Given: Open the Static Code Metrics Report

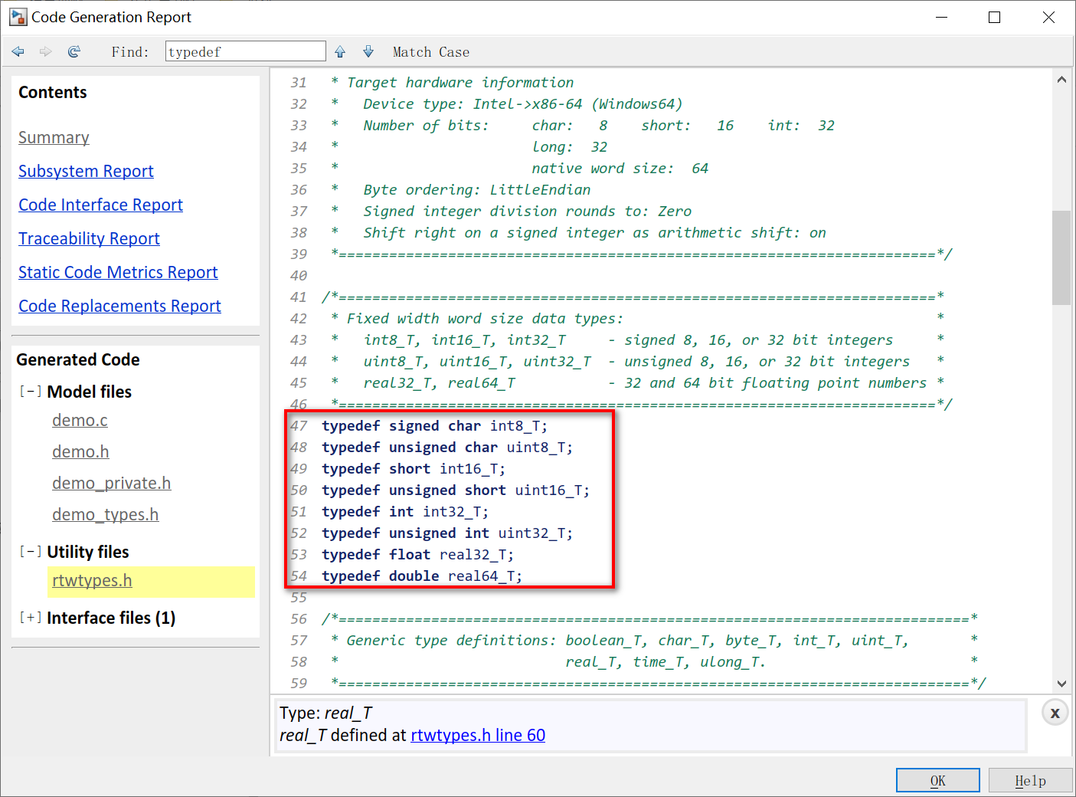Looking at the screenshot, I should (118, 272).
